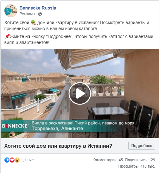
Task: Open Комментарии: 45 comments list
Action: 108,160
